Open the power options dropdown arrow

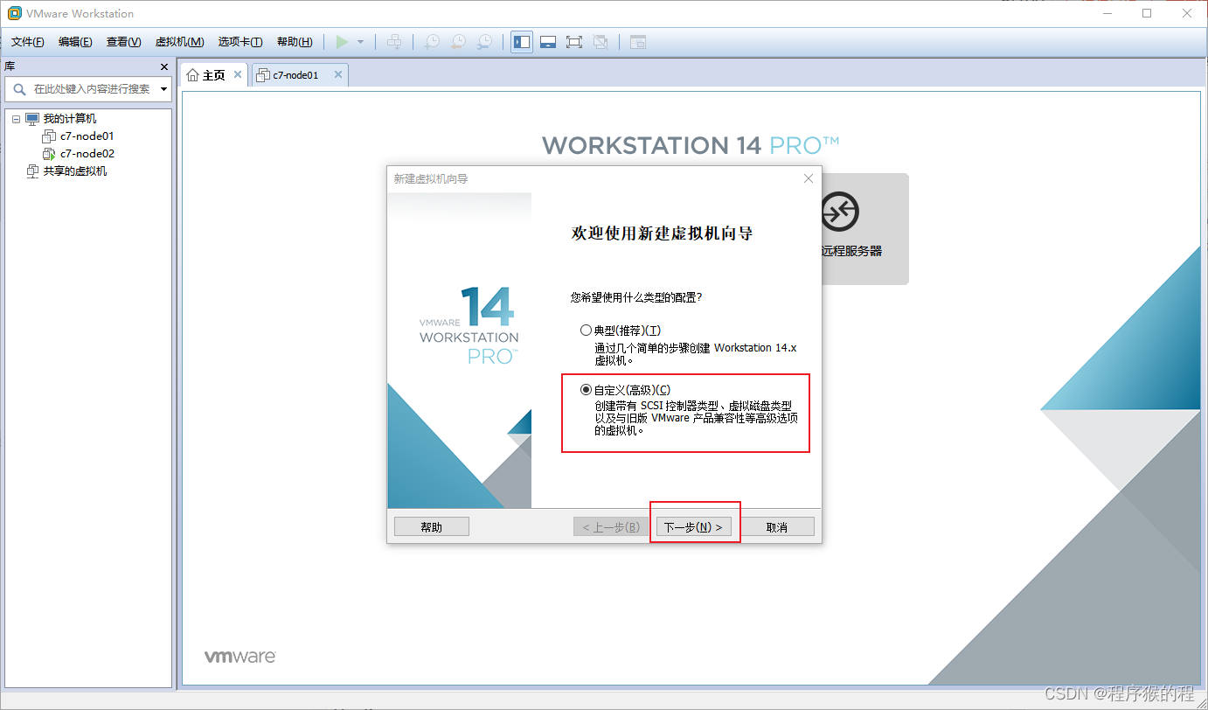pos(360,42)
